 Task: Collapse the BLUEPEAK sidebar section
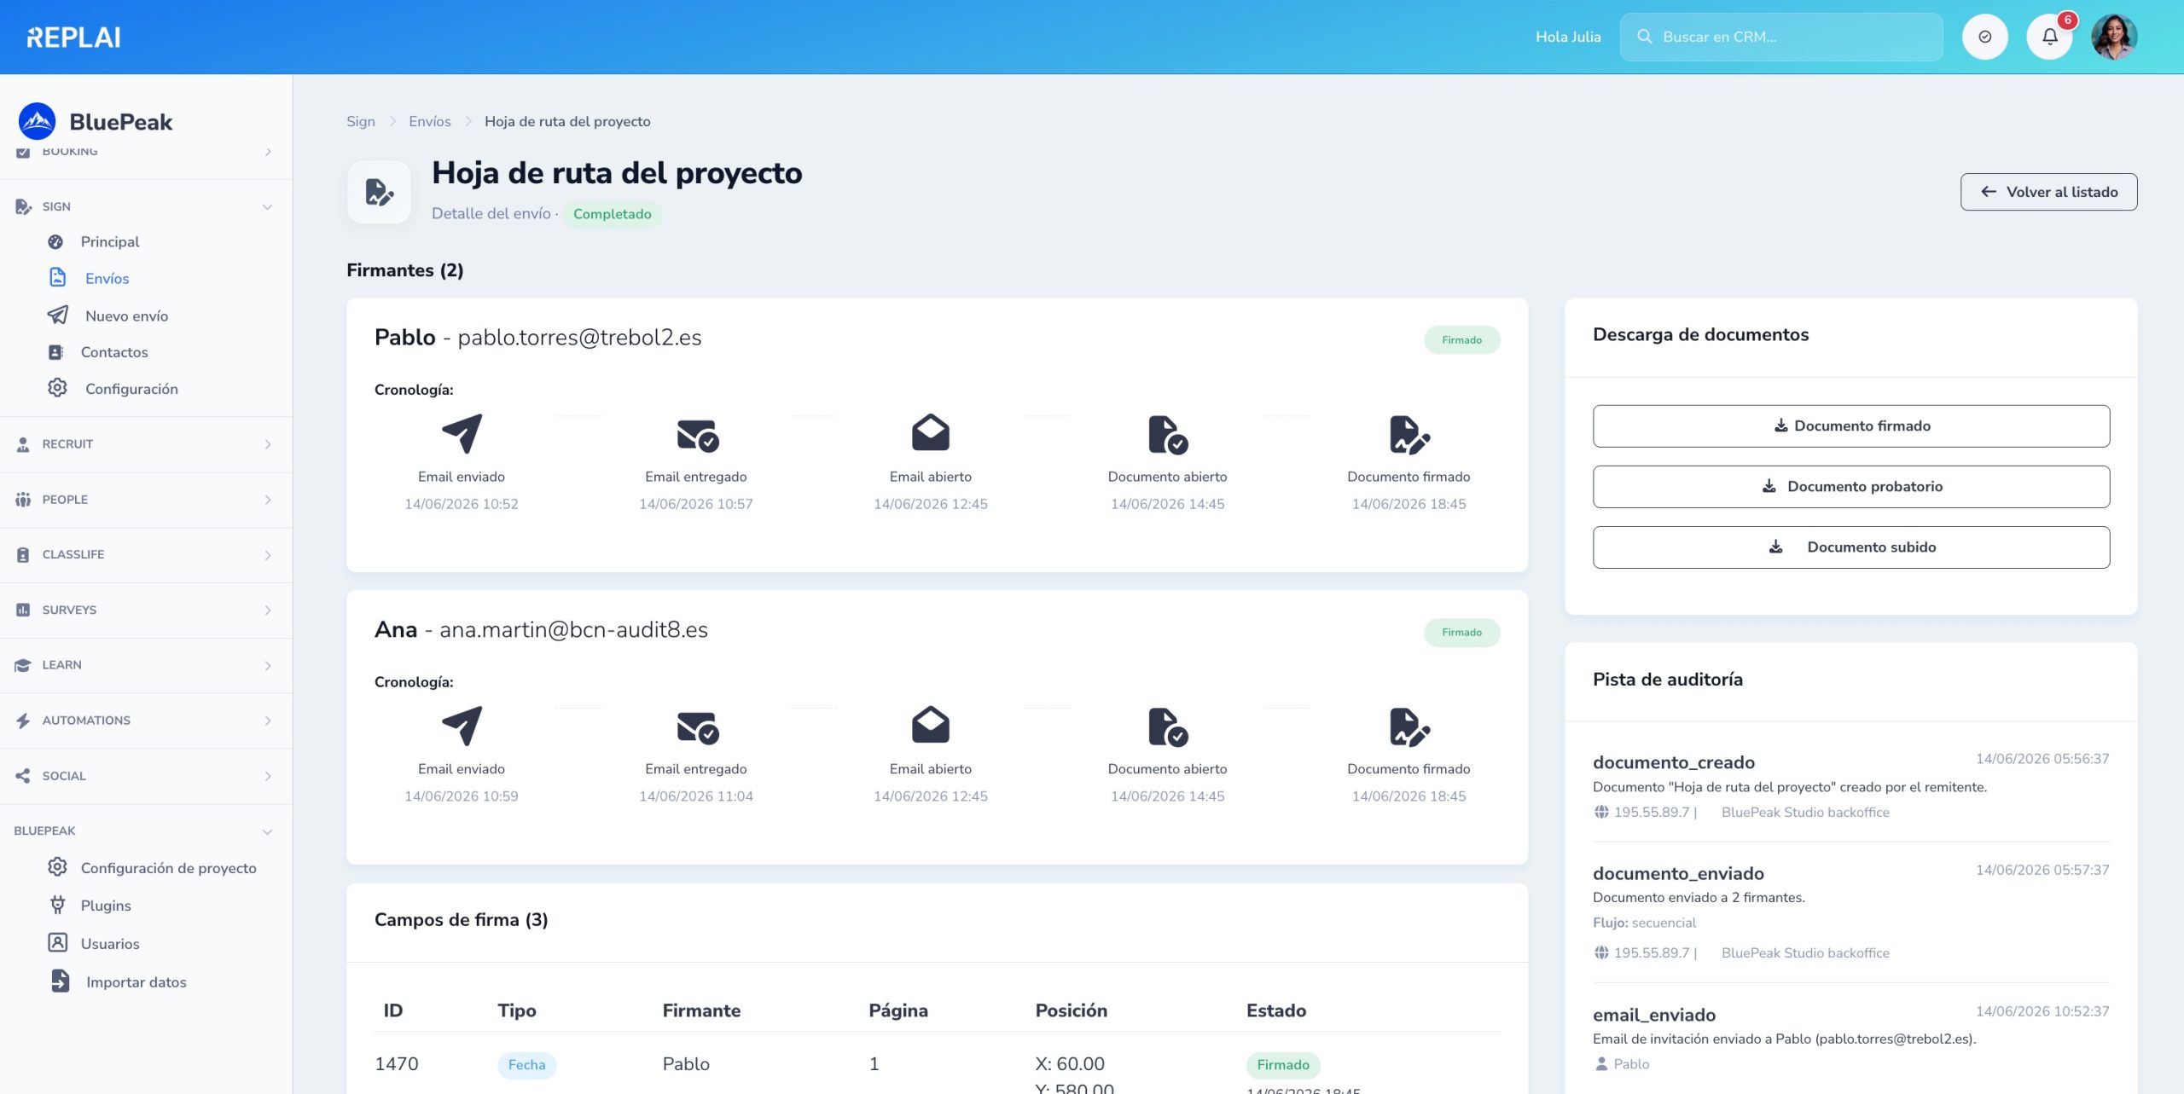click(x=146, y=831)
